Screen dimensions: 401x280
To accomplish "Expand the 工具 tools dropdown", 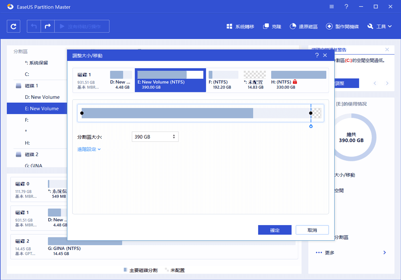I will tap(379, 26).
